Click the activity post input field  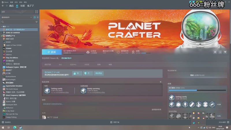(x=102, y=104)
